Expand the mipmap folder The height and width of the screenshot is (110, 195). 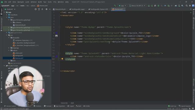click(9, 48)
